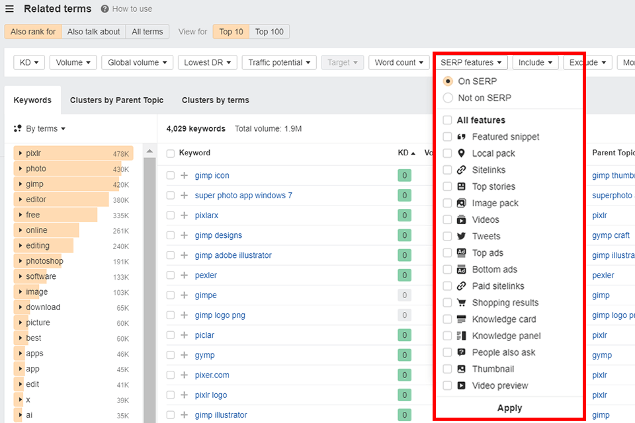Open the By terms grouping selector
Viewport: 635px width, 423px height.
pyautogui.click(x=46, y=129)
